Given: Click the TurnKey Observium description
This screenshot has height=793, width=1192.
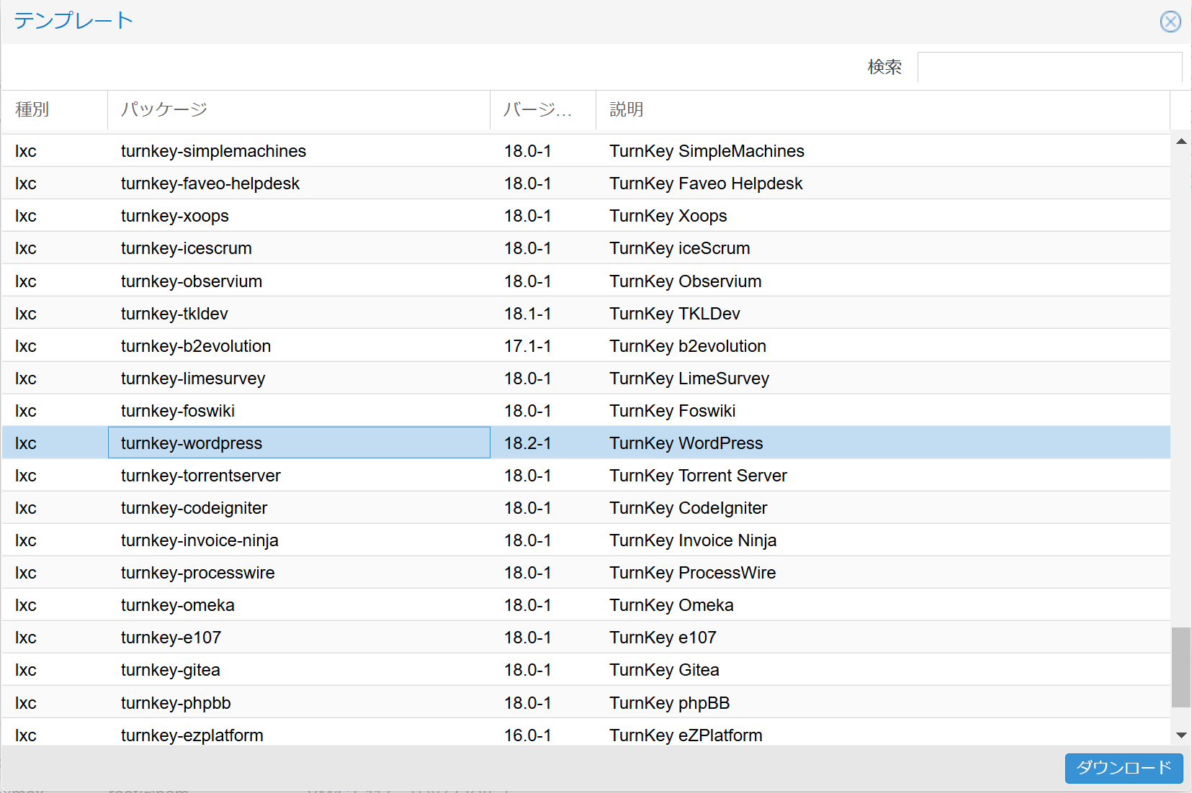Looking at the screenshot, I should coord(686,281).
